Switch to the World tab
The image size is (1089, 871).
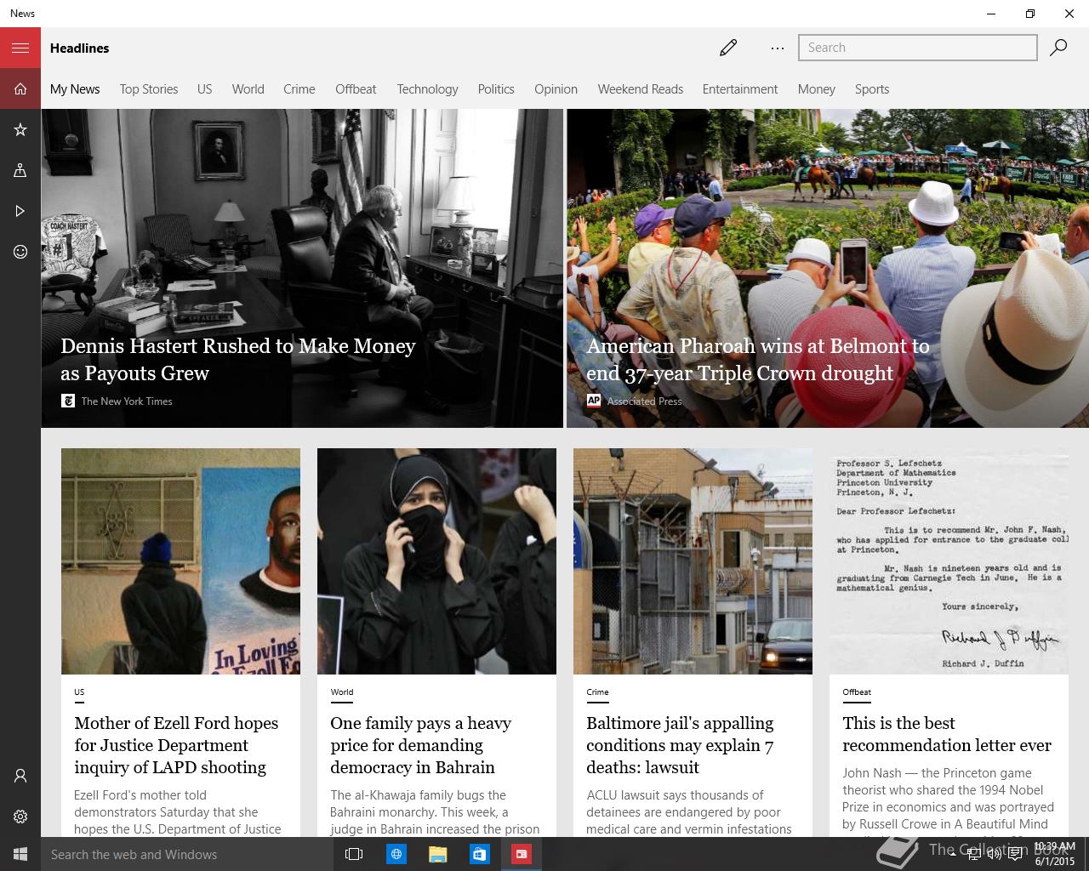pyautogui.click(x=248, y=88)
